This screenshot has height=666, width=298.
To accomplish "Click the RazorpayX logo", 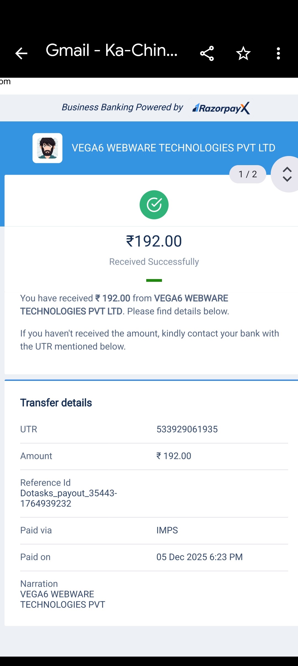I will tap(221, 108).
